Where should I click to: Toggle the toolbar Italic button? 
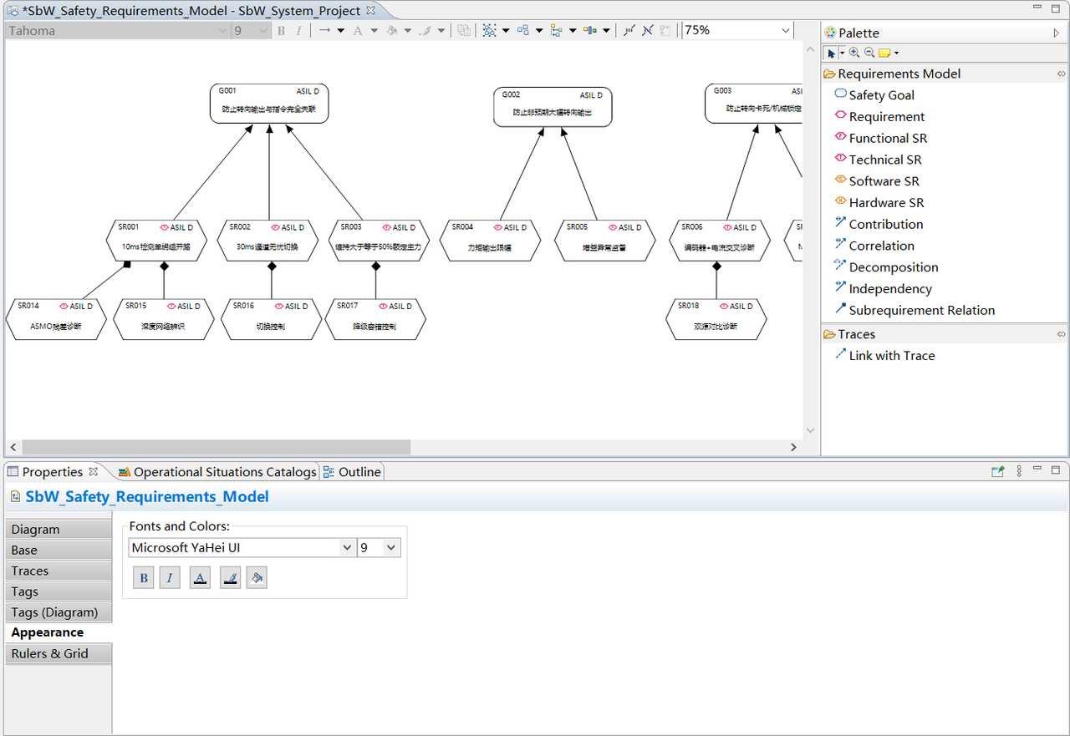[x=298, y=30]
